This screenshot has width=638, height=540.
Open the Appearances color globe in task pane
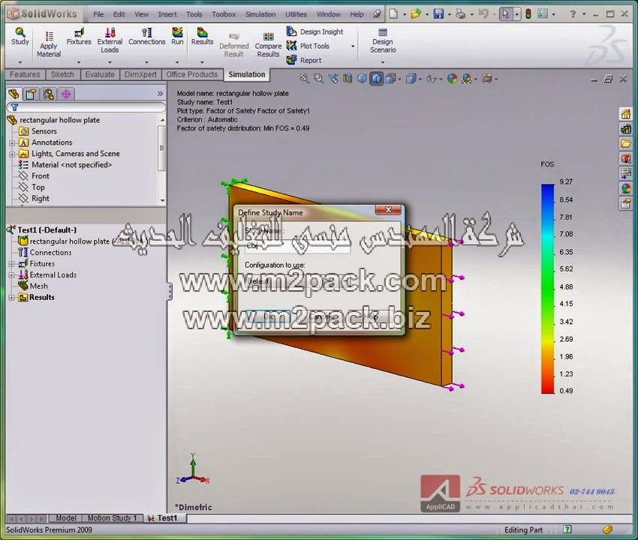click(626, 188)
